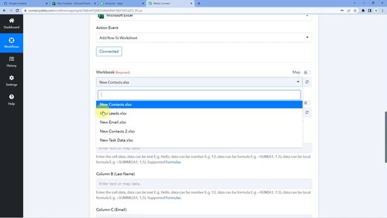This screenshot has height=218, width=387.
Task: Click the page vertical scrollbar
Action: click(386, 137)
